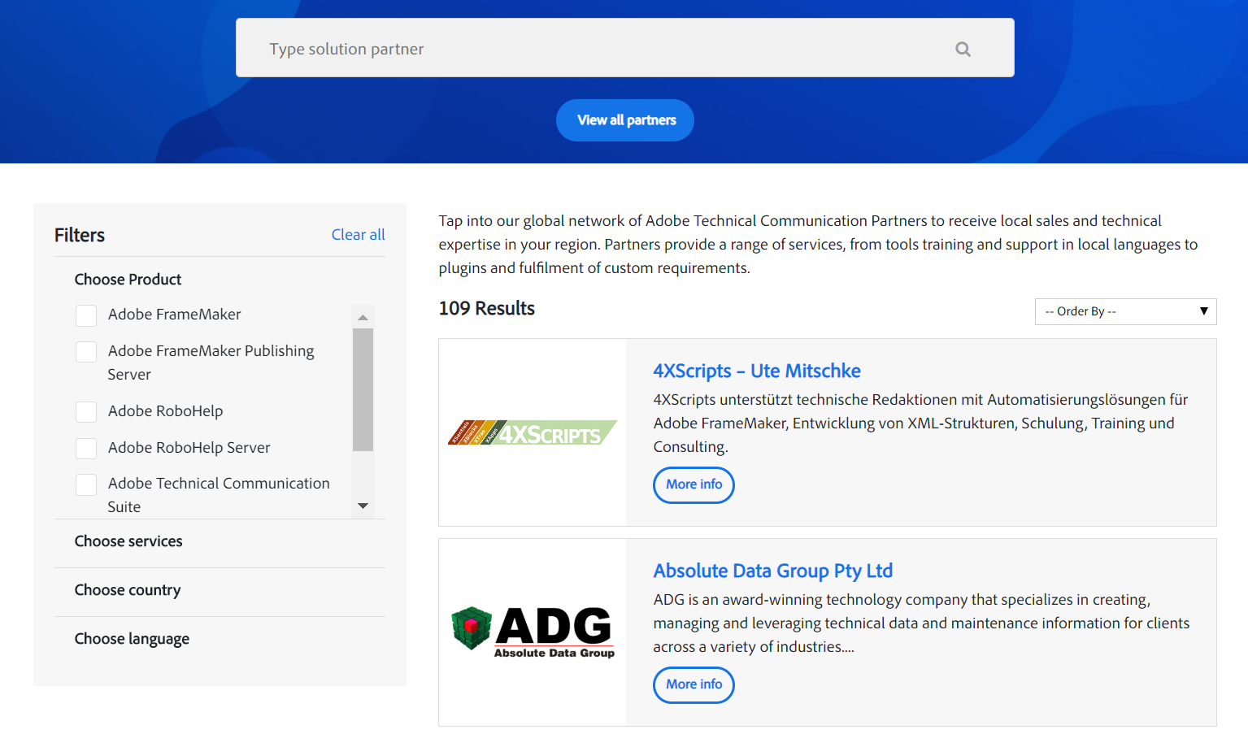
Task: Toggle Adobe Technical Communication Suite checkbox
Action: tap(86, 484)
